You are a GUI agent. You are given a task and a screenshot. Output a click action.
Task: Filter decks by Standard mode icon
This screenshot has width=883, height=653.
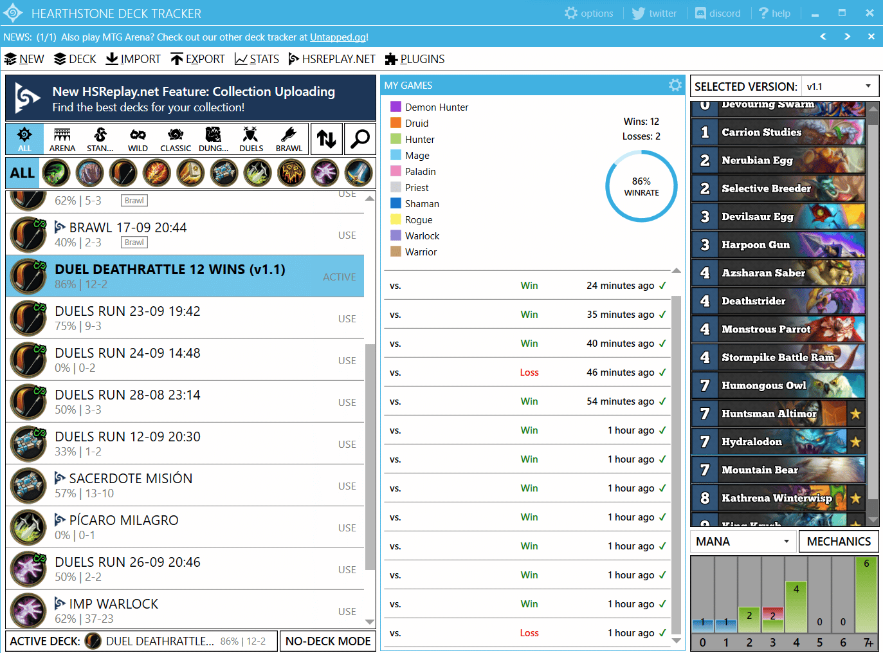click(x=100, y=139)
